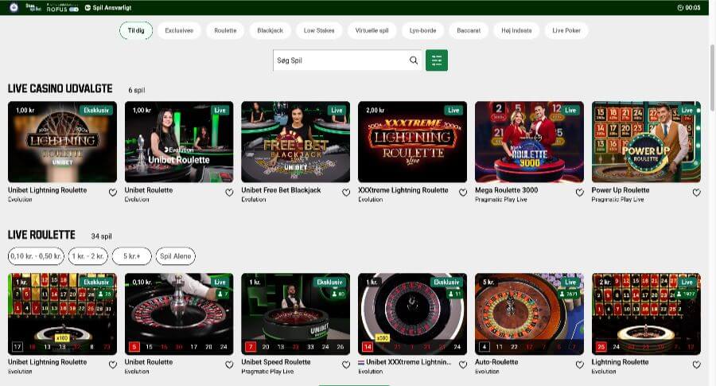Click the Unibet Free Bet Blackjack title

281,190
